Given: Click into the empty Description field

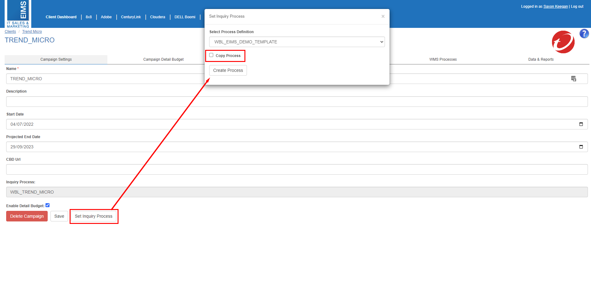Looking at the screenshot, I should tap(297, 102).
